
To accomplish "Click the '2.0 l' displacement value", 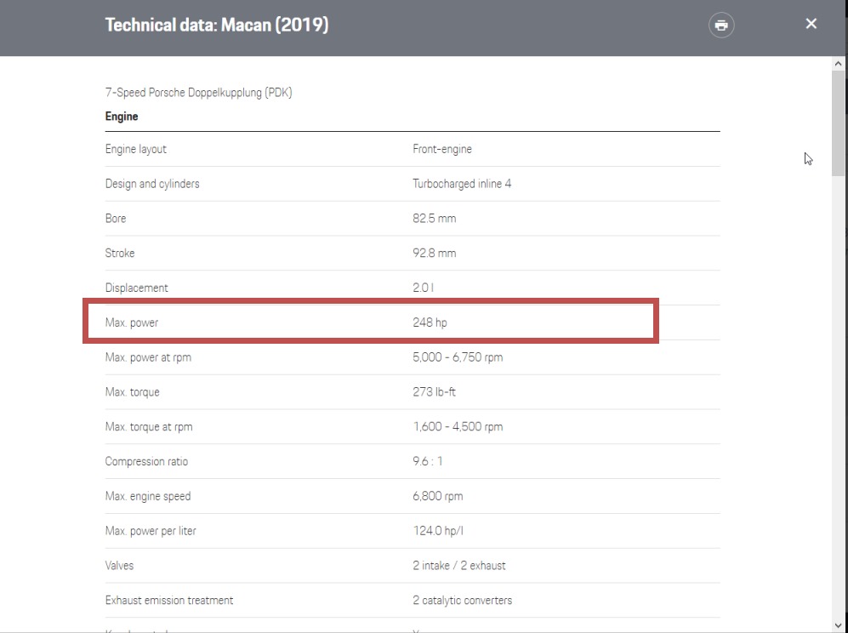I will coord(423,288).
